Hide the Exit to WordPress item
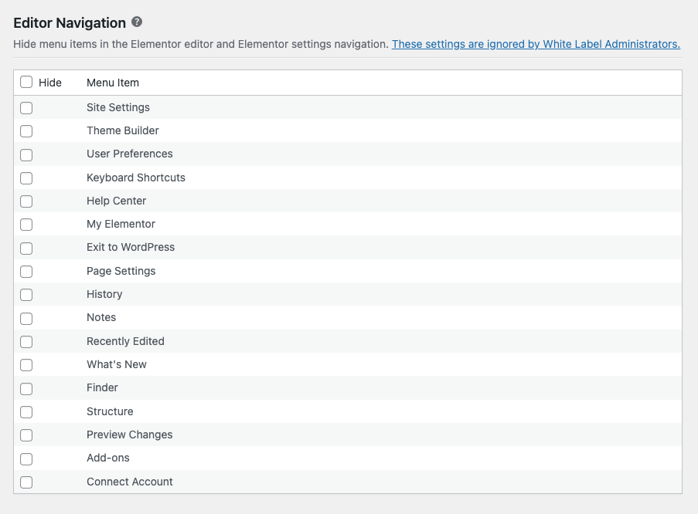Screen dimensions: 698x514 click(x=26, y=248)
